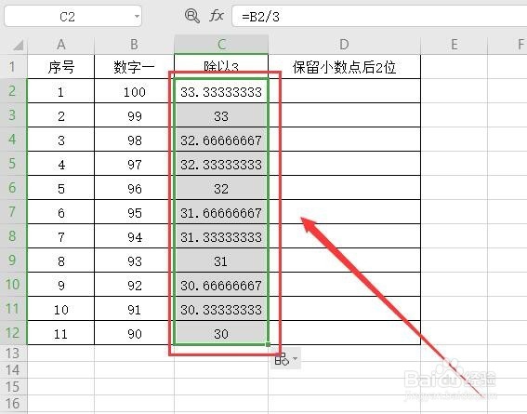Click column A cell with 序号 5
Screen dimensions: 527x414
click(x=60, y=188)
